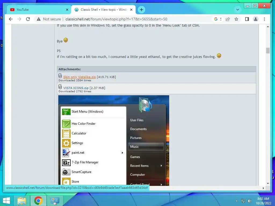The height and width of the screenshot is (206, 275).
Task: Click highlighted Music entry in pictured menu
Action: click(146, 147)
